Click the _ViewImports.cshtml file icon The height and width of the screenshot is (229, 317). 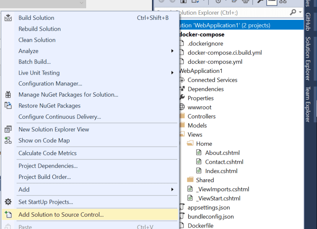click(x=190, y=189)
